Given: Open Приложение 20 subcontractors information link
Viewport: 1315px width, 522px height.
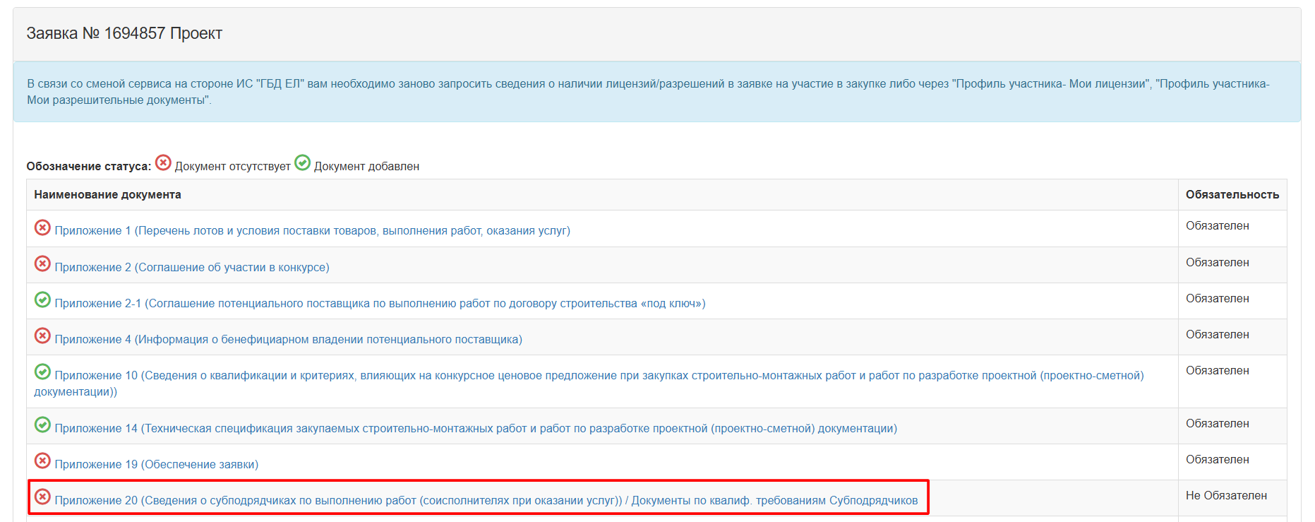Looking at the screenshot, I should pos(486,501).
